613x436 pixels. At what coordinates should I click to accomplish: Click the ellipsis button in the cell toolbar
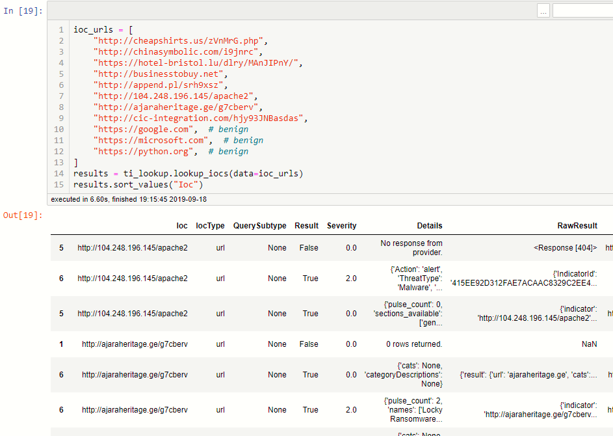point(543,10)
